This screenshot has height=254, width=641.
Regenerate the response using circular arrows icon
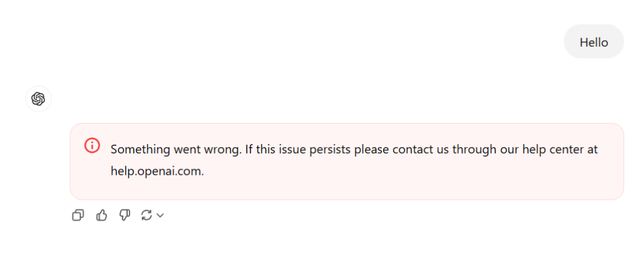click(x=146, y=215)
